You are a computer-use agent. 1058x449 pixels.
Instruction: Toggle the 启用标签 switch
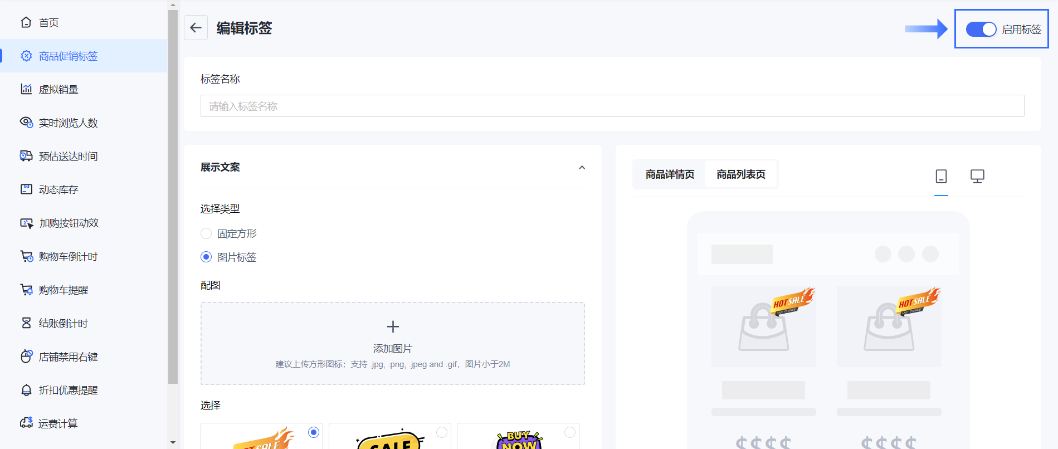click(x=981, y=30)
